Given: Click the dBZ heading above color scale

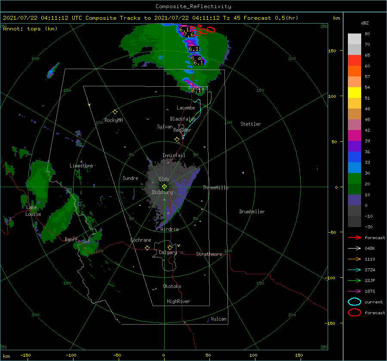Looking at the screenshot, I should point(365,23).
